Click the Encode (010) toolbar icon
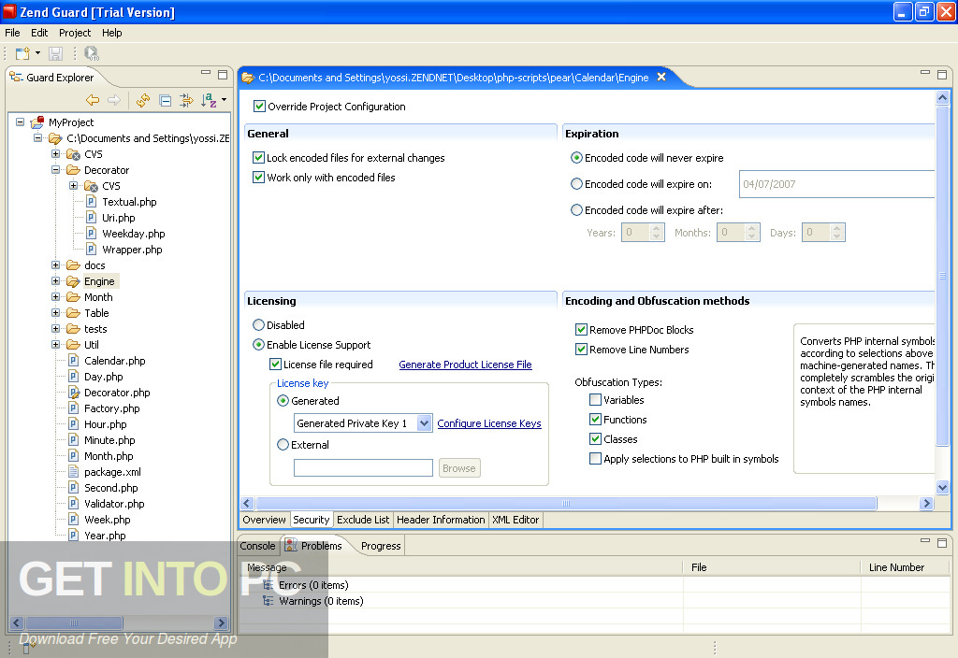The width and height of the screenshot is (958, 658). [91, 54]
